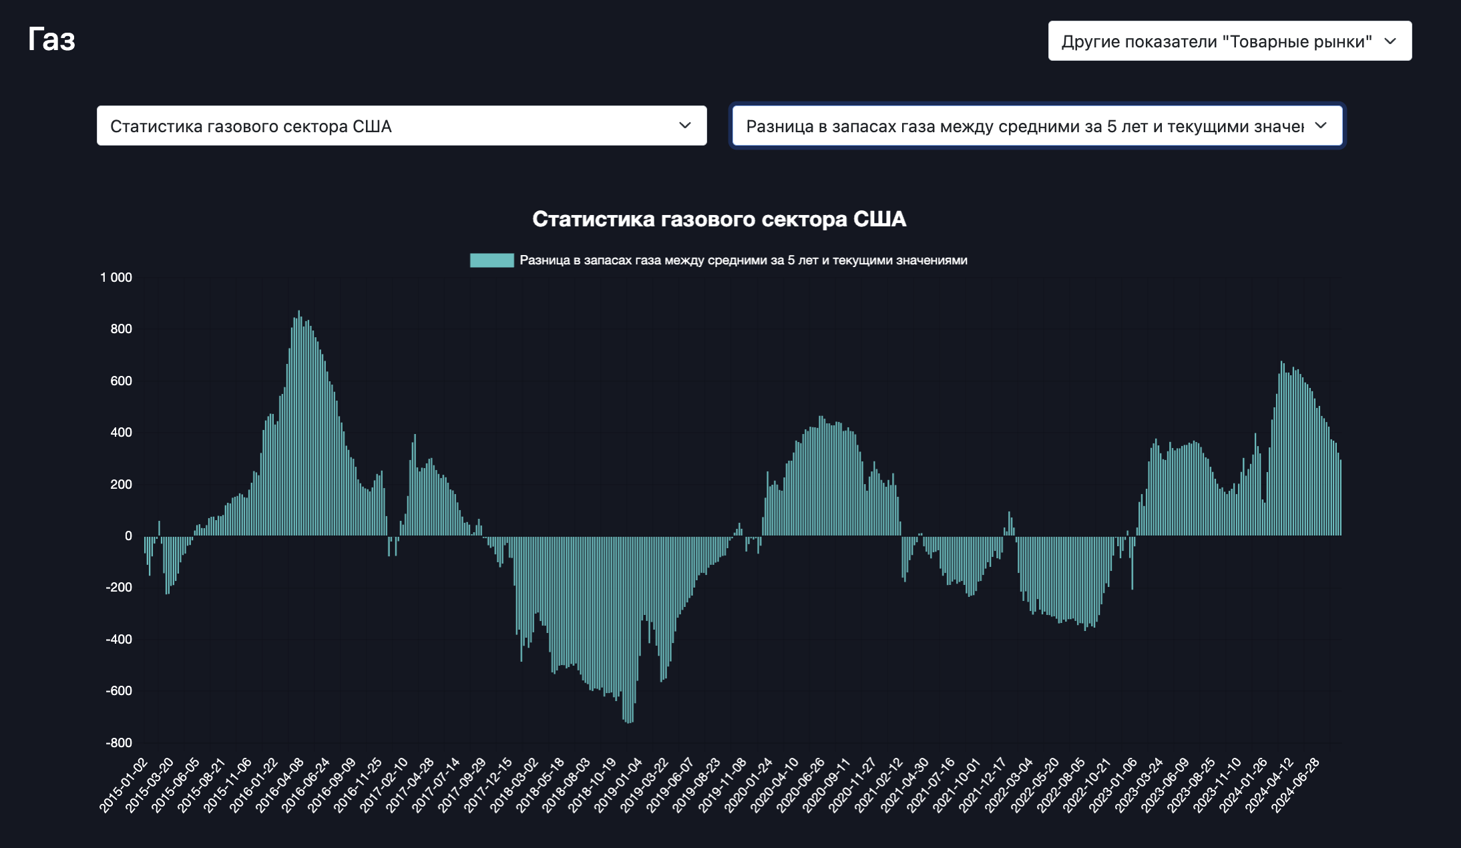Image resolution: width=1461 pixels, height=848 pixels.
Task: Click the x-axis date 2020-09-11
Action: [827, 785]
